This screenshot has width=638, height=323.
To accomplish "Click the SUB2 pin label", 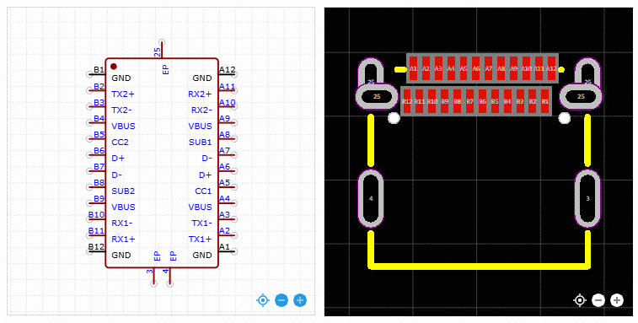I will pyautogui.click(x=123, y=191).
